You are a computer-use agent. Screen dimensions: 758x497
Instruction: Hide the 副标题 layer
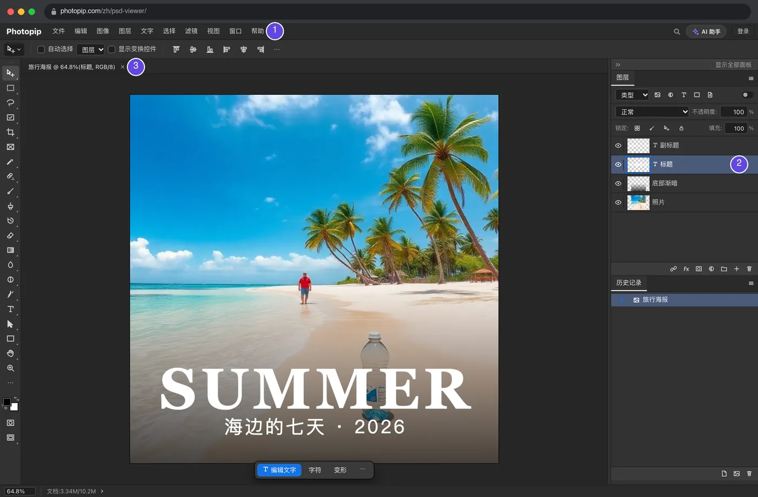[x=618, y=146]
